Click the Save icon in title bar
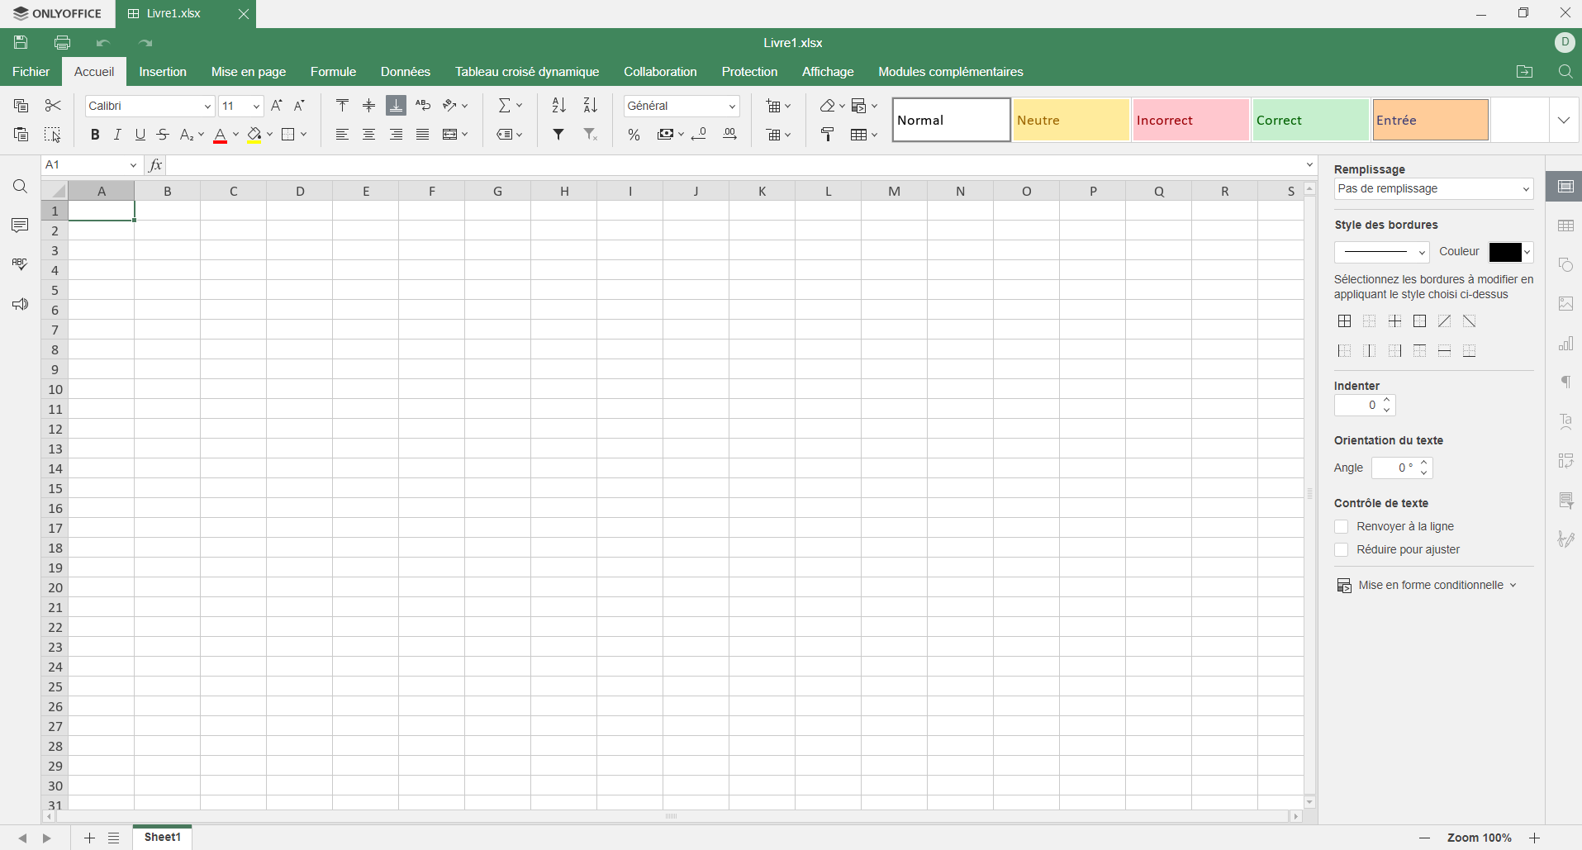Viewport: 1582px width, 850px height. point(21,43)
